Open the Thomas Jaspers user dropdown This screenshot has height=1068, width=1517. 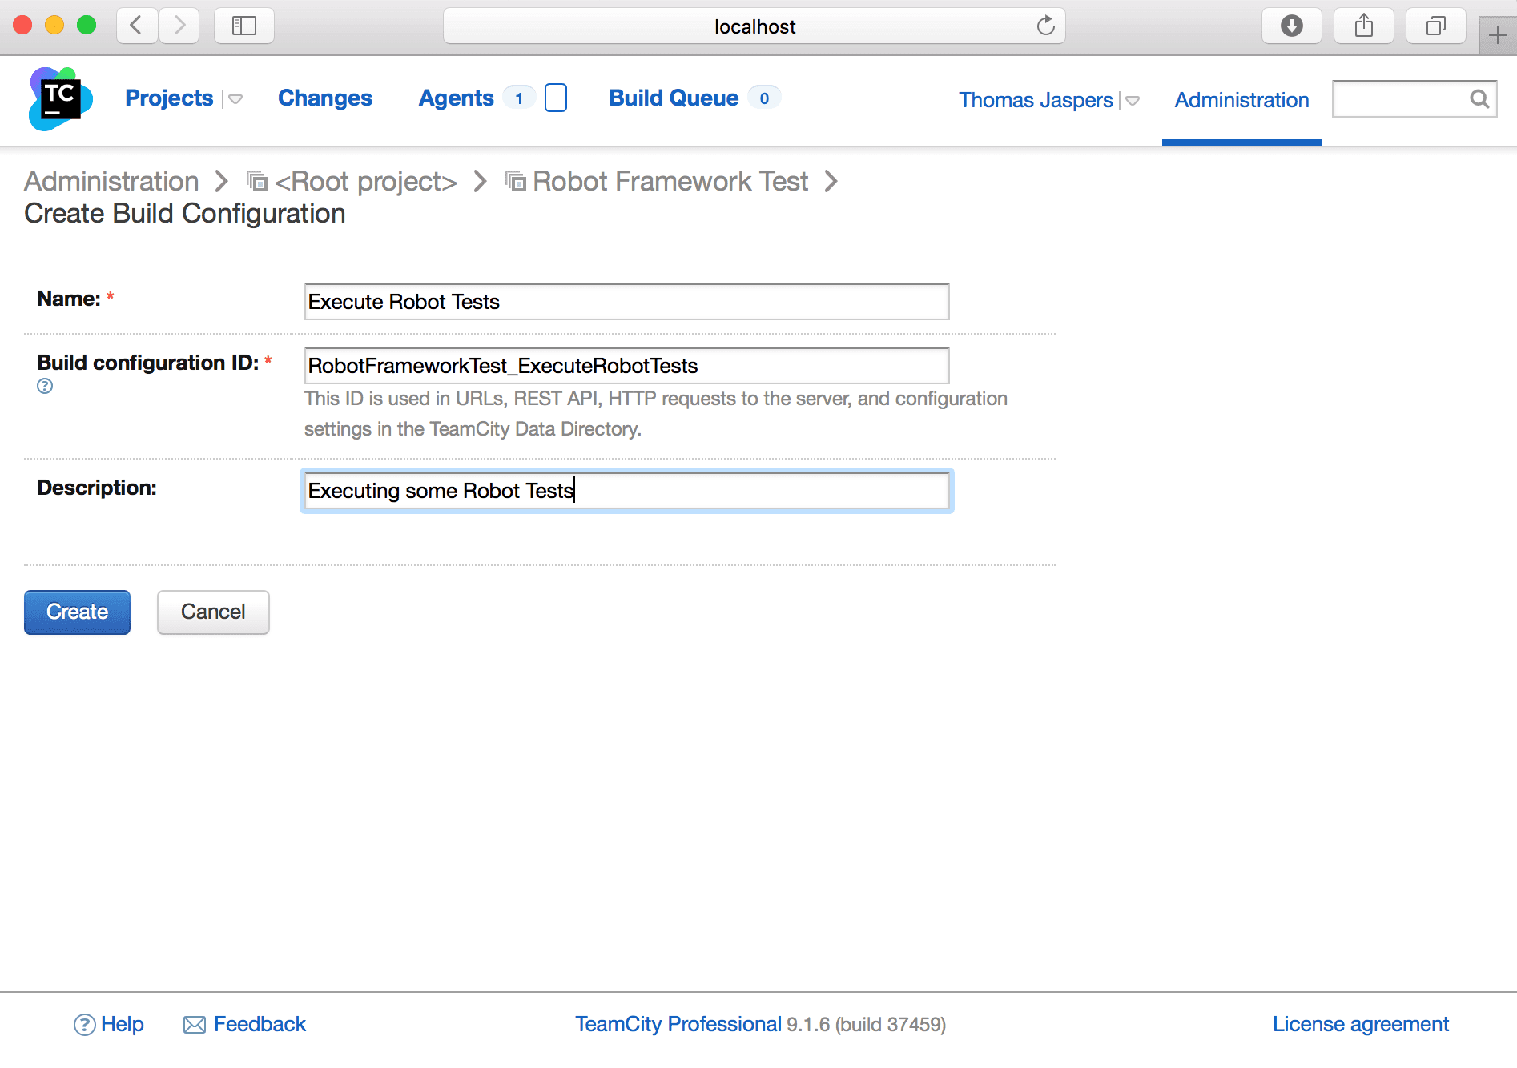(1133, 101)
